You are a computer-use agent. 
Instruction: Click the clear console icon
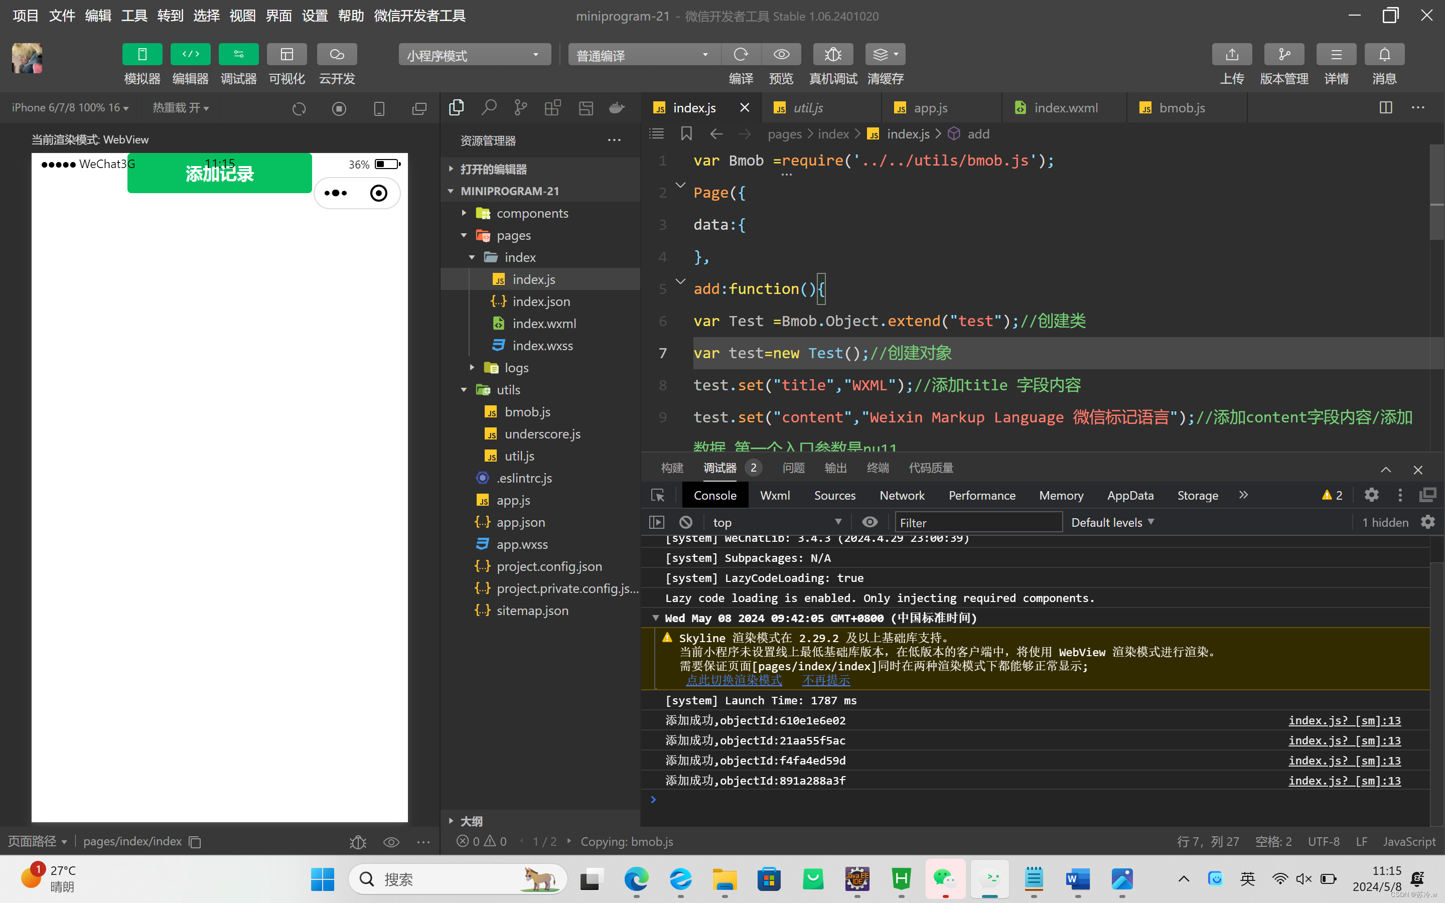pos(685,522)
